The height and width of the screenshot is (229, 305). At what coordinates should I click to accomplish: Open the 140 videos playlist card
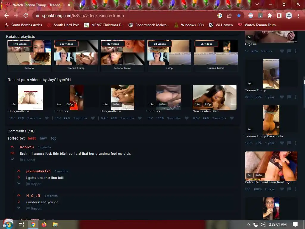29,56
